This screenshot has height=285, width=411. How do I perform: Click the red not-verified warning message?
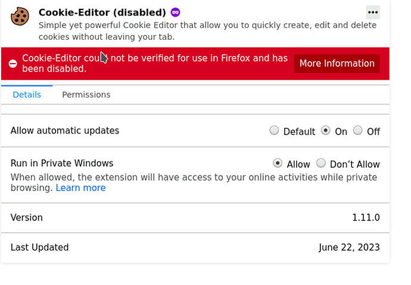[x=155, y=64]
